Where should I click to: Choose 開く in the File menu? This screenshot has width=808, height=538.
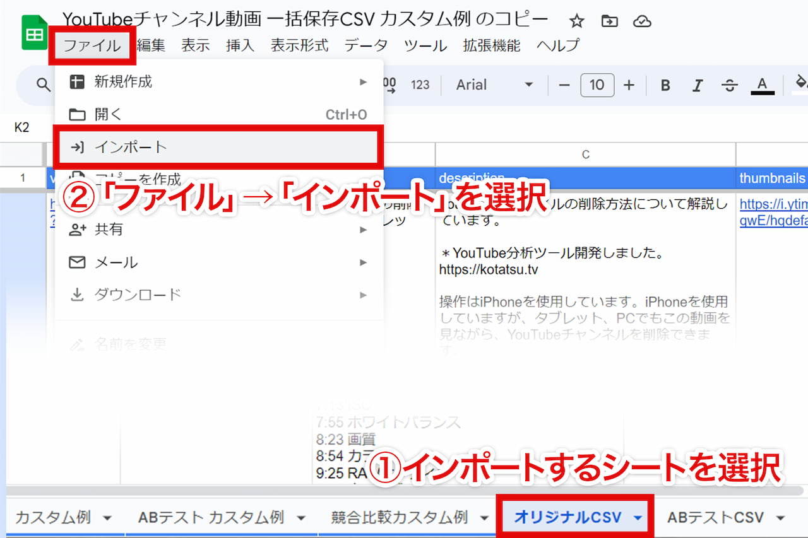(x=219, y=114)
